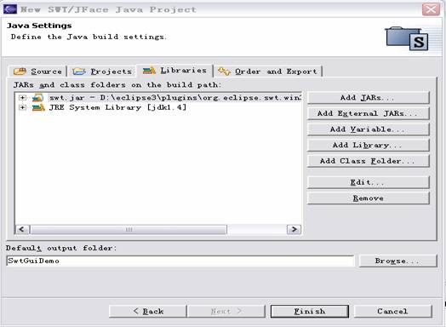446x327 pixels.
Task: Click the Java Settings wizard banner image
Action: click(x=407, y=38)
